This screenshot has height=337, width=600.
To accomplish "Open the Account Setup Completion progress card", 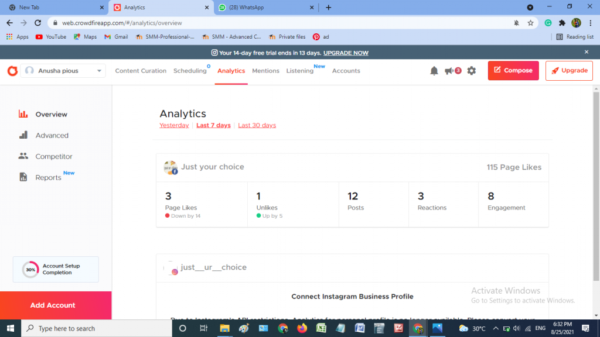I will click(x=56, y=269).
